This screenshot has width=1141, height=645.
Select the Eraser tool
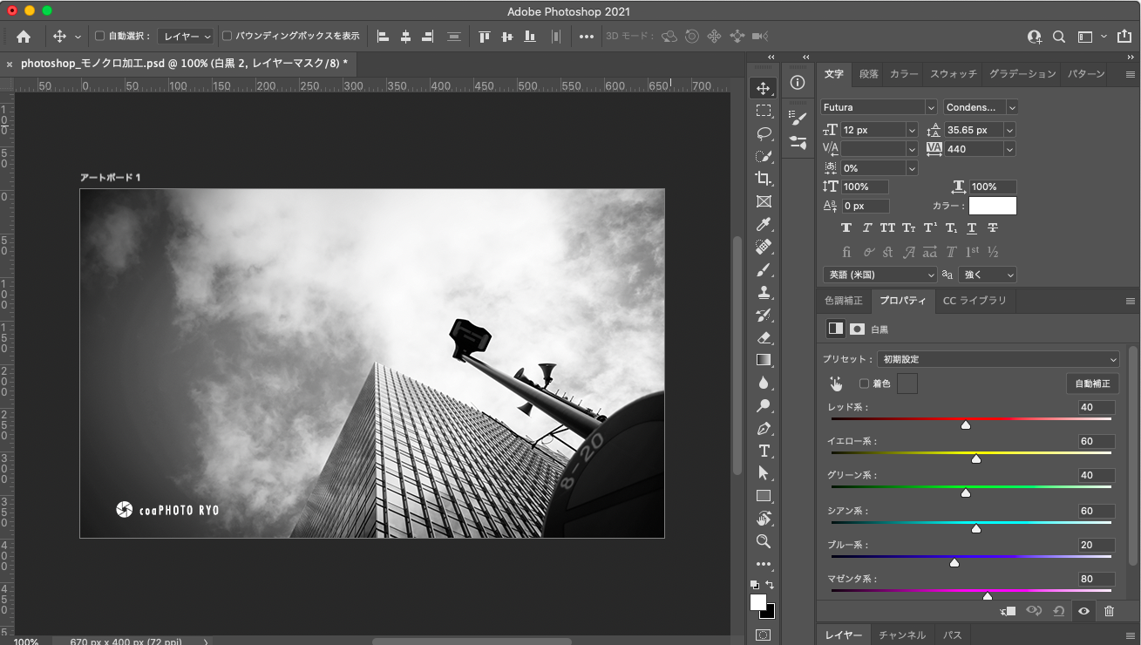click(764, 337)
